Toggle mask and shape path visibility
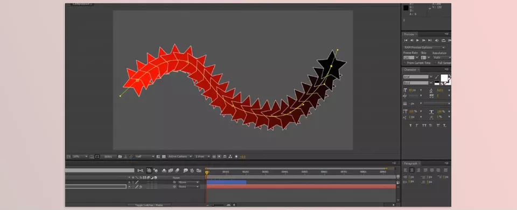Image resolution: width=517 pixels, height=210 pixels. [97, 157]
